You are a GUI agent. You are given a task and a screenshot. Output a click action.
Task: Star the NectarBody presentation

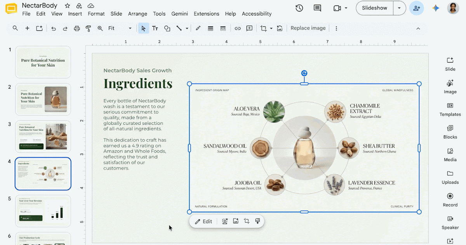68,6
